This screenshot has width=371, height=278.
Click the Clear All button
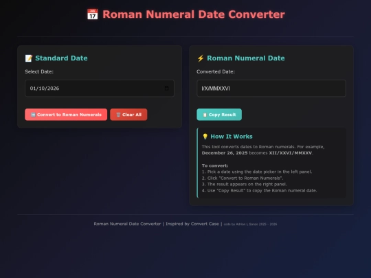128,115
